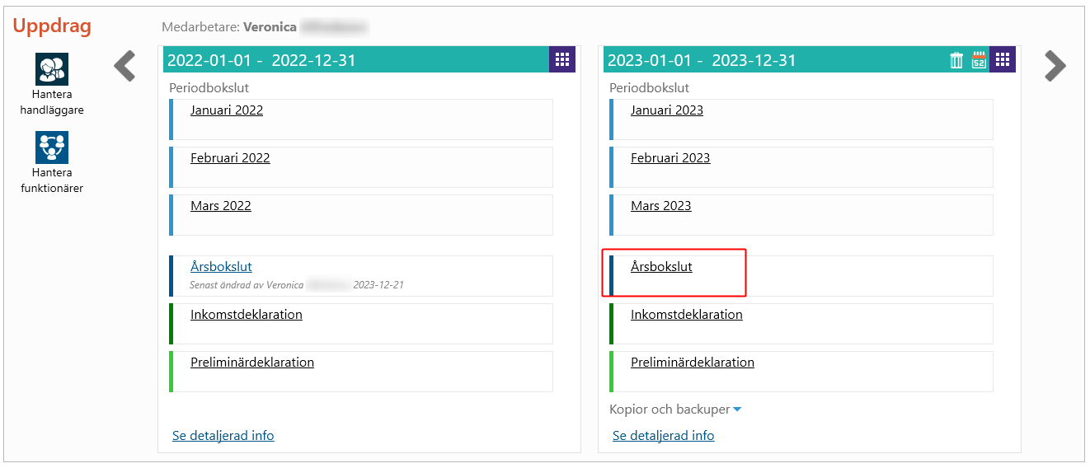The height and width of the screenshot is (468, 1090).
Task: Open Hantera handläggare icon
Action: point(52,69)
